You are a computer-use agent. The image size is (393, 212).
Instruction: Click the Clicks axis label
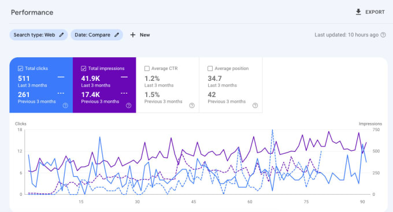[x=21, y=124]
